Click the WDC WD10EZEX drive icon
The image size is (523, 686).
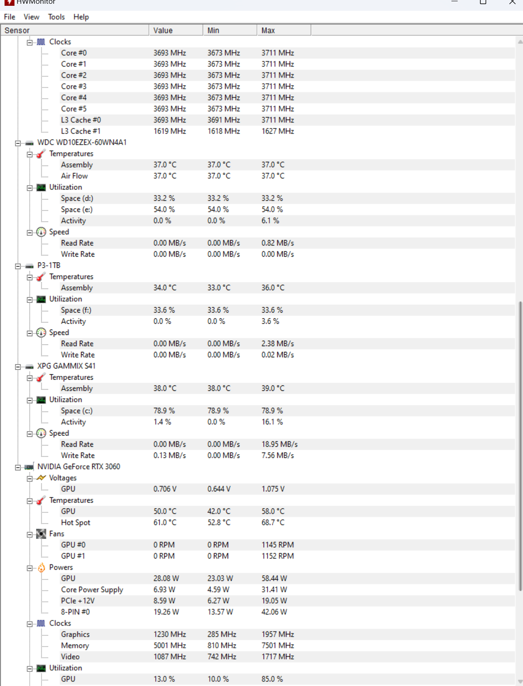pos(29,143)
